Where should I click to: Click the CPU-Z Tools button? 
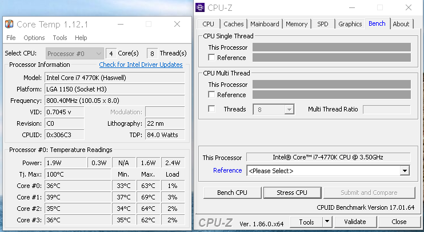pos(306,222)
